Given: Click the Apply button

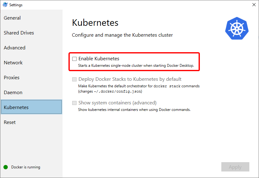Looking at the screenshot, I should 235,167.
